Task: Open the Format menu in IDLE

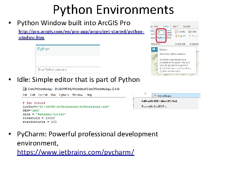Action: pyautogui.click(x=43, y=95)
